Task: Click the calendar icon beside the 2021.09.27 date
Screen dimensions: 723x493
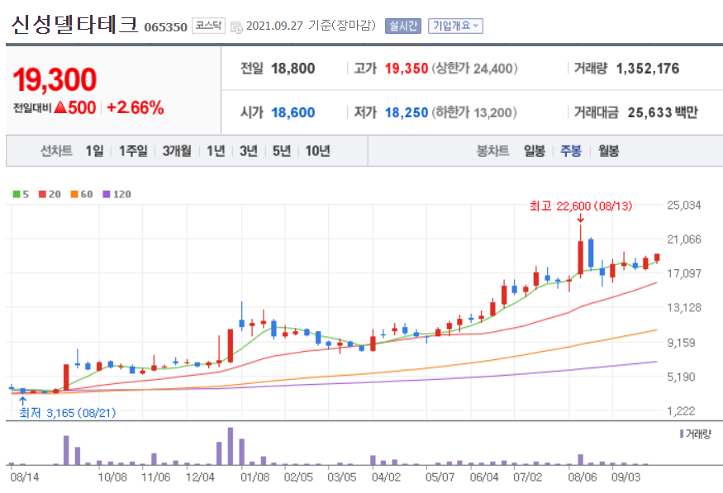Action: pyautogui.click(x=236, y=23)
